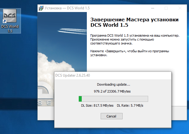
Task: Select the "Downloading update..." status text
Action: [x=113, y=84]
